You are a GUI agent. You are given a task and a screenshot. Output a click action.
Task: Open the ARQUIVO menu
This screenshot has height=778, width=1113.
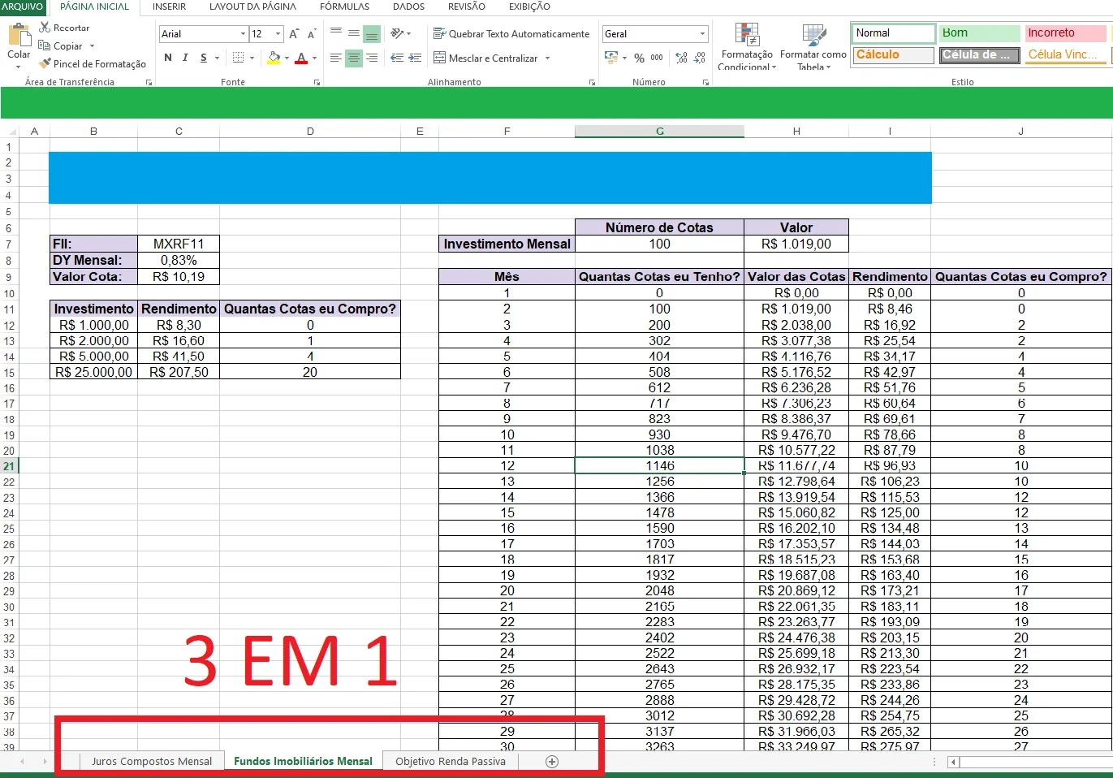tap(22, 6)
